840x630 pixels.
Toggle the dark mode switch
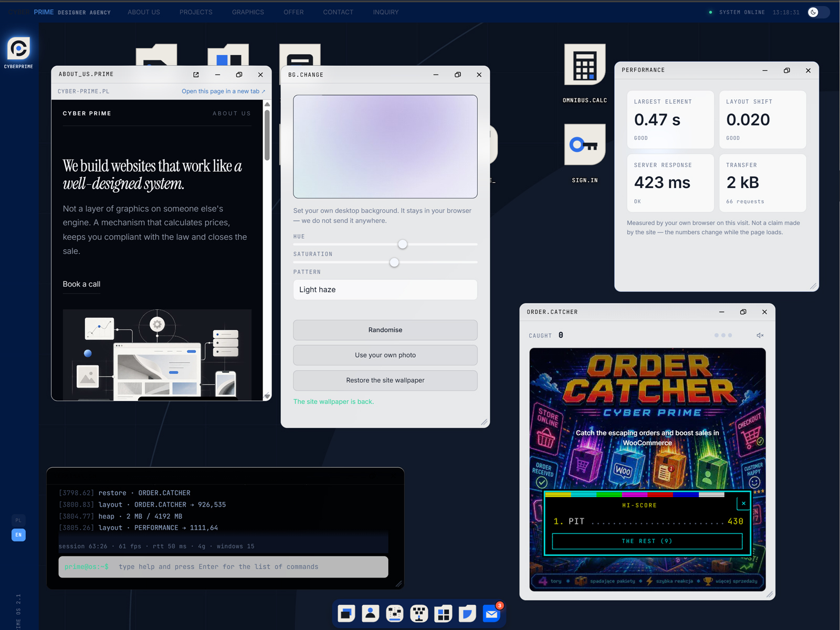(818, 12)
